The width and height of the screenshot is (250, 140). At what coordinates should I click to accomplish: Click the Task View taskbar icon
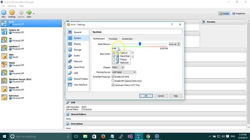point(76,136)
